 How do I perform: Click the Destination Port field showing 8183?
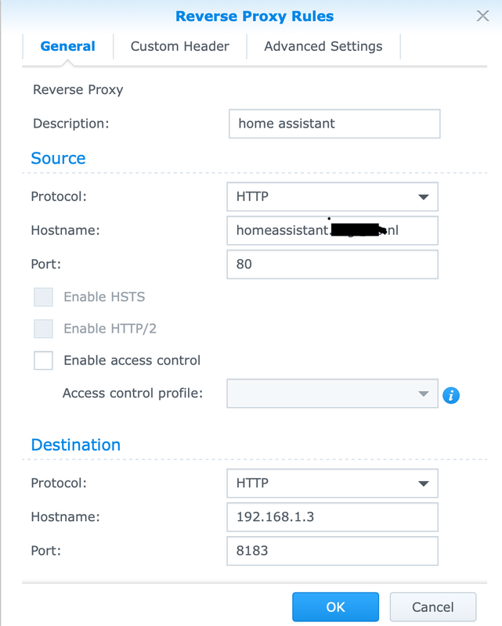[x=332, y=551]
